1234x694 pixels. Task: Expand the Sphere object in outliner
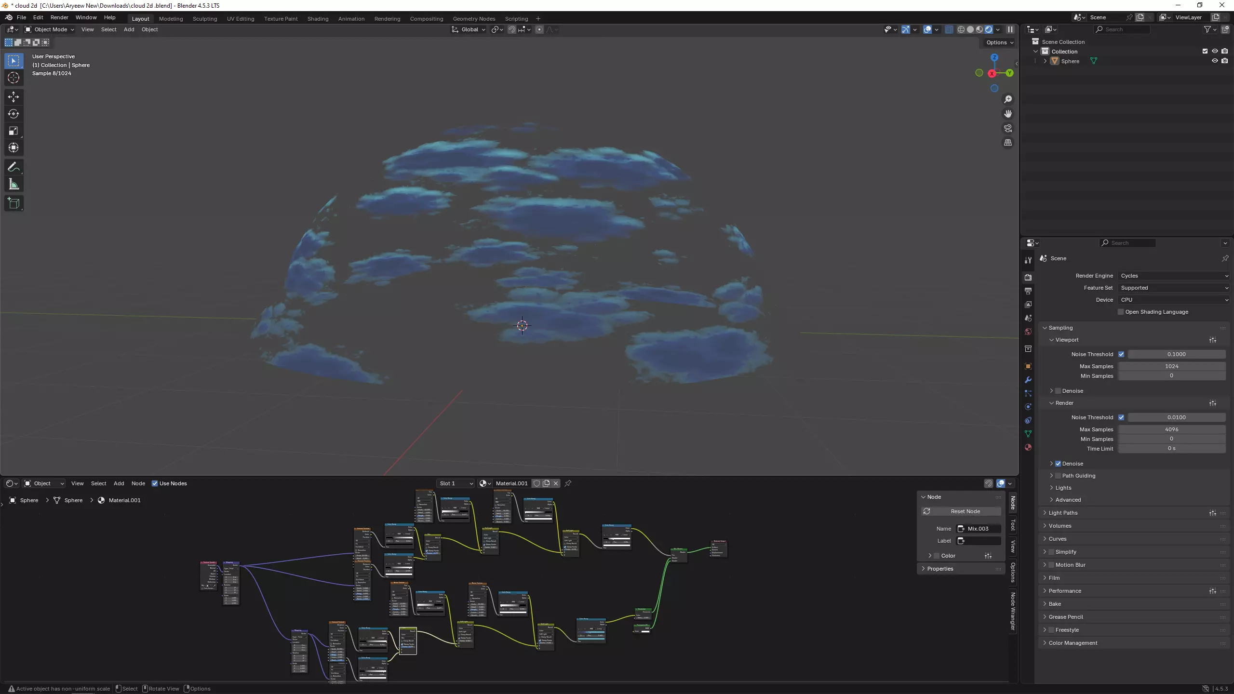[1045, 61]
